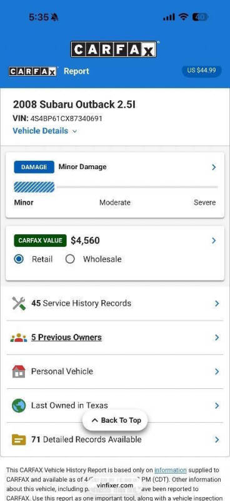Follow the 'information' hyperlink

[x=171, y=470]
